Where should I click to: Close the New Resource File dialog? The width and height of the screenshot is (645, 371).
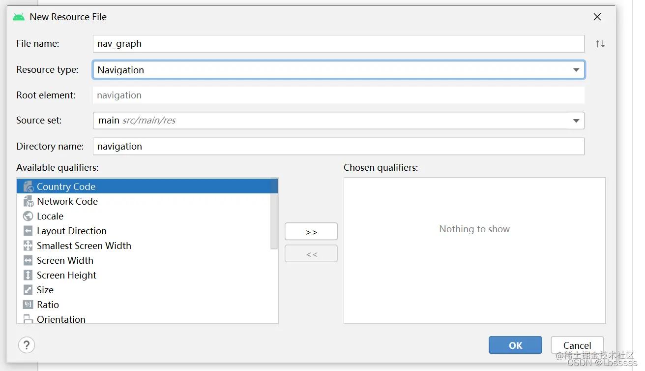click(x=597, y=17)
